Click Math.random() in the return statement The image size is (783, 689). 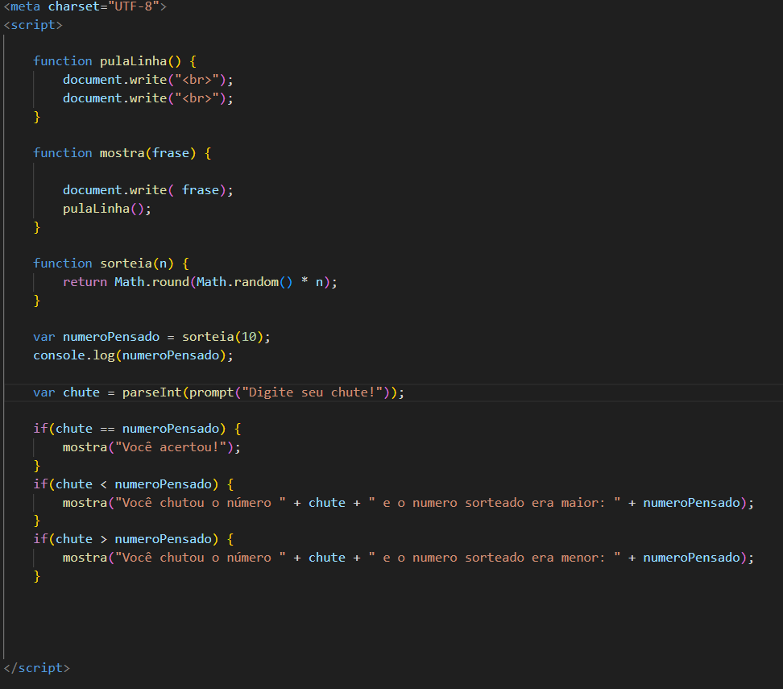pos(245,282)
